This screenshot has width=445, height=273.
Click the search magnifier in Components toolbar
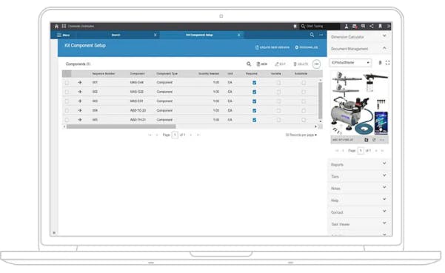pyautogui.click(x=249, y=64)
